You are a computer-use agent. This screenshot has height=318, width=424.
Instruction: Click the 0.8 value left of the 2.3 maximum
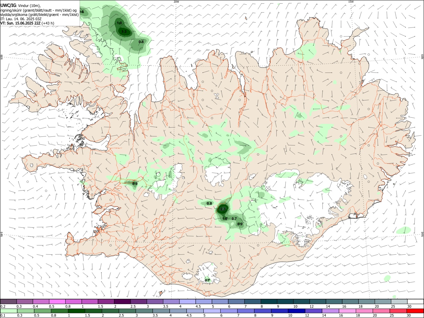tap(209, 203)
